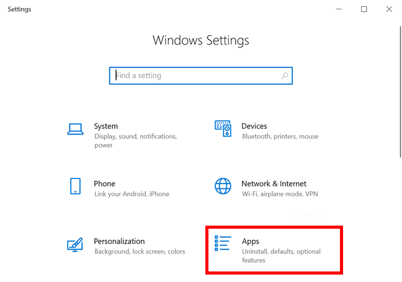
Task: Click "Wi-Fi, airplane mode, VPN" description
Action: [280, 194]
